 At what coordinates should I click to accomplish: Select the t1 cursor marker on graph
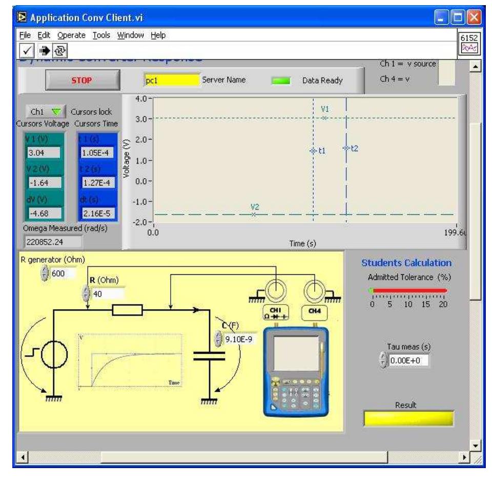(x=313, y=151)
